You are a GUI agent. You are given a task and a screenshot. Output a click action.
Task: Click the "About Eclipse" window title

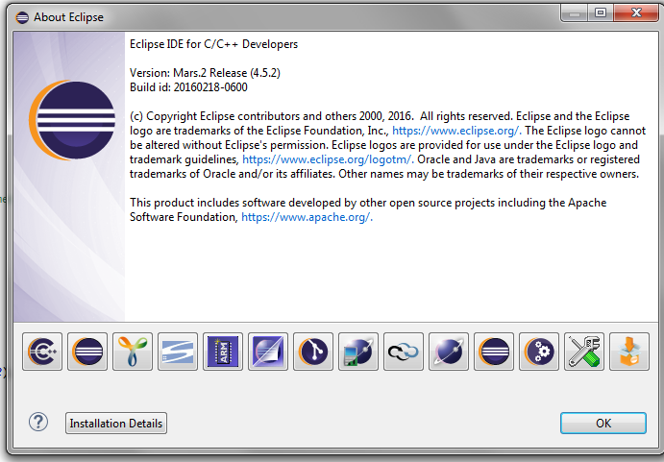click(68, 17)
